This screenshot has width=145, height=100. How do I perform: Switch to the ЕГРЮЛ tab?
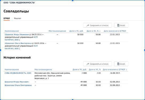point(7,18)
